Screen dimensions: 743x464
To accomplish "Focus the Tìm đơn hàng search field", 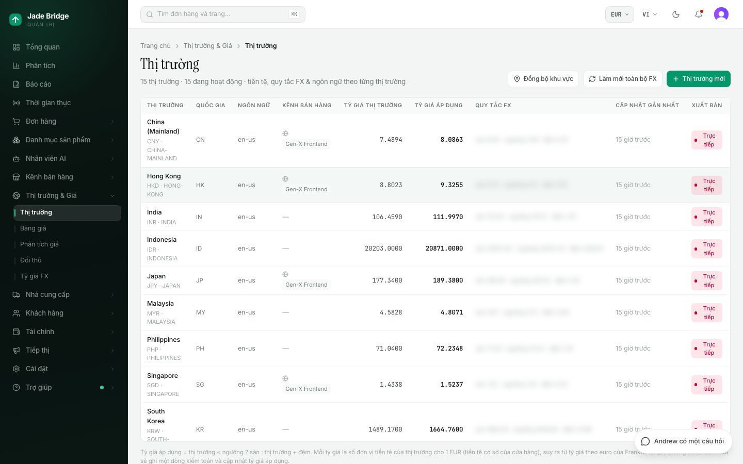I will [x=223, y=14].
